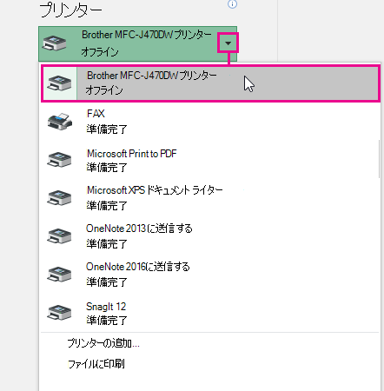
Task: Click the 準備完了 status under FAX
Action: point(107,129)
